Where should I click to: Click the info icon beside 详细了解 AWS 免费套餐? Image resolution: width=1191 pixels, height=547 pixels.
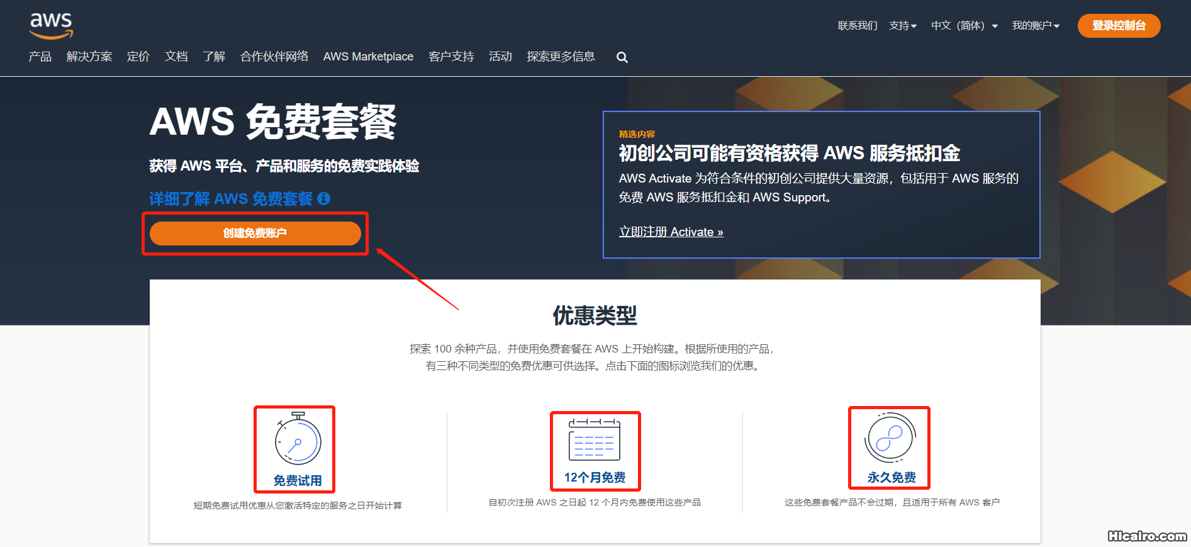(x=324, y=199)
